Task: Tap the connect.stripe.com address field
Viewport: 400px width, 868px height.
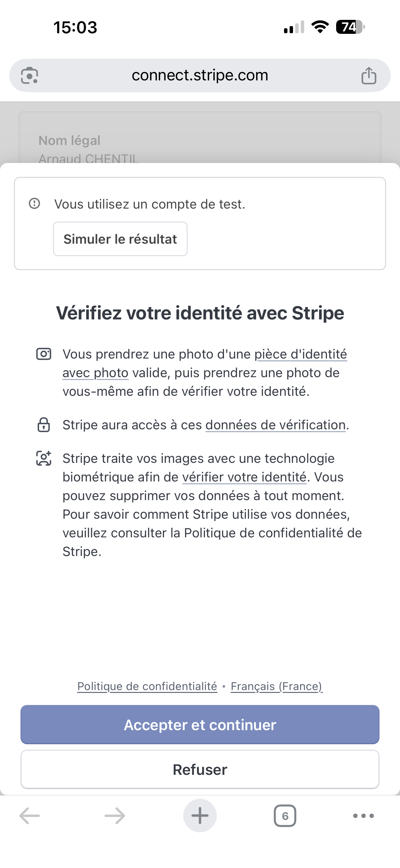Action: (200, 75)
